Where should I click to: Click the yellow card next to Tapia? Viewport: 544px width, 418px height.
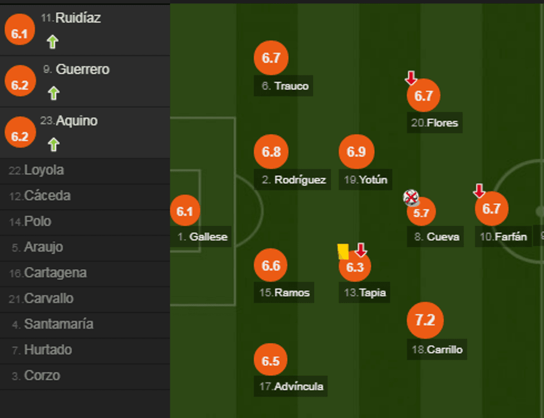[x=343, y=251]
